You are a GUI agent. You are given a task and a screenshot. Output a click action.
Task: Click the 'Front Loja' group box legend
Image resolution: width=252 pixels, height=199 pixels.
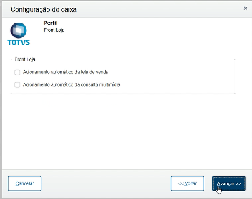[25, 59]
